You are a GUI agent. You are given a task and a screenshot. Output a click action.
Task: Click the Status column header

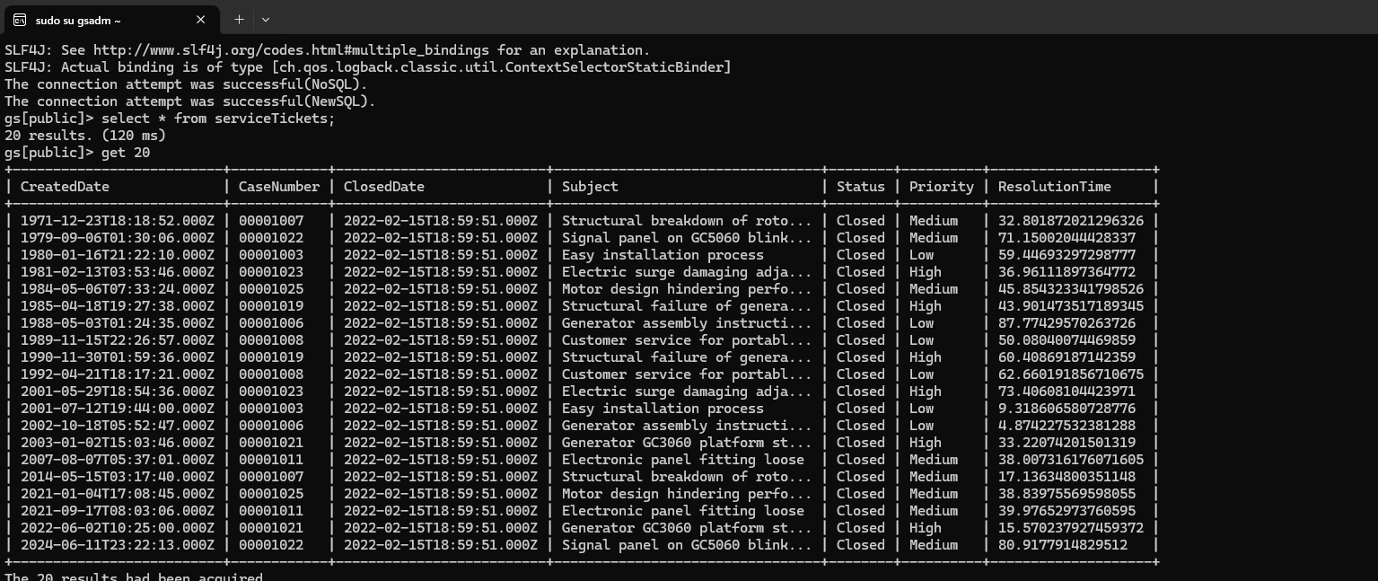(860, 187)
